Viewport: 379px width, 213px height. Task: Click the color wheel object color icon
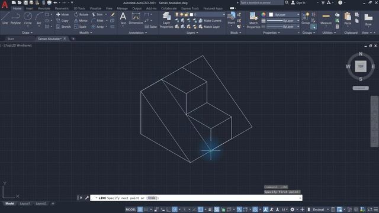click(264, 14)
